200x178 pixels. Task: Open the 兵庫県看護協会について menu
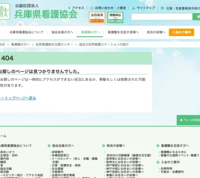[26, 32]
